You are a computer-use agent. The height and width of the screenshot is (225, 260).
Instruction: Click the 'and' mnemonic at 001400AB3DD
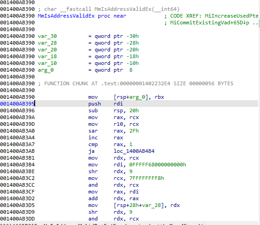point(93,219)
